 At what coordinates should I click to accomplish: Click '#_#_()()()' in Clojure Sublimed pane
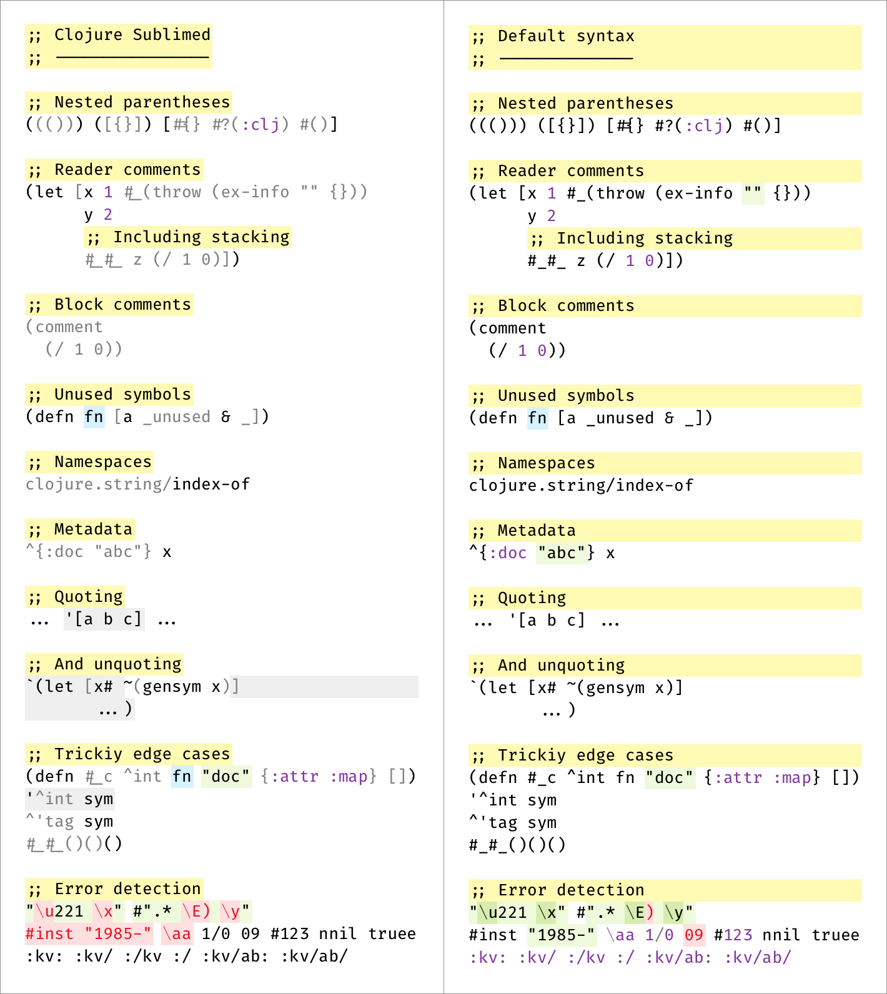tap(74, 844)
